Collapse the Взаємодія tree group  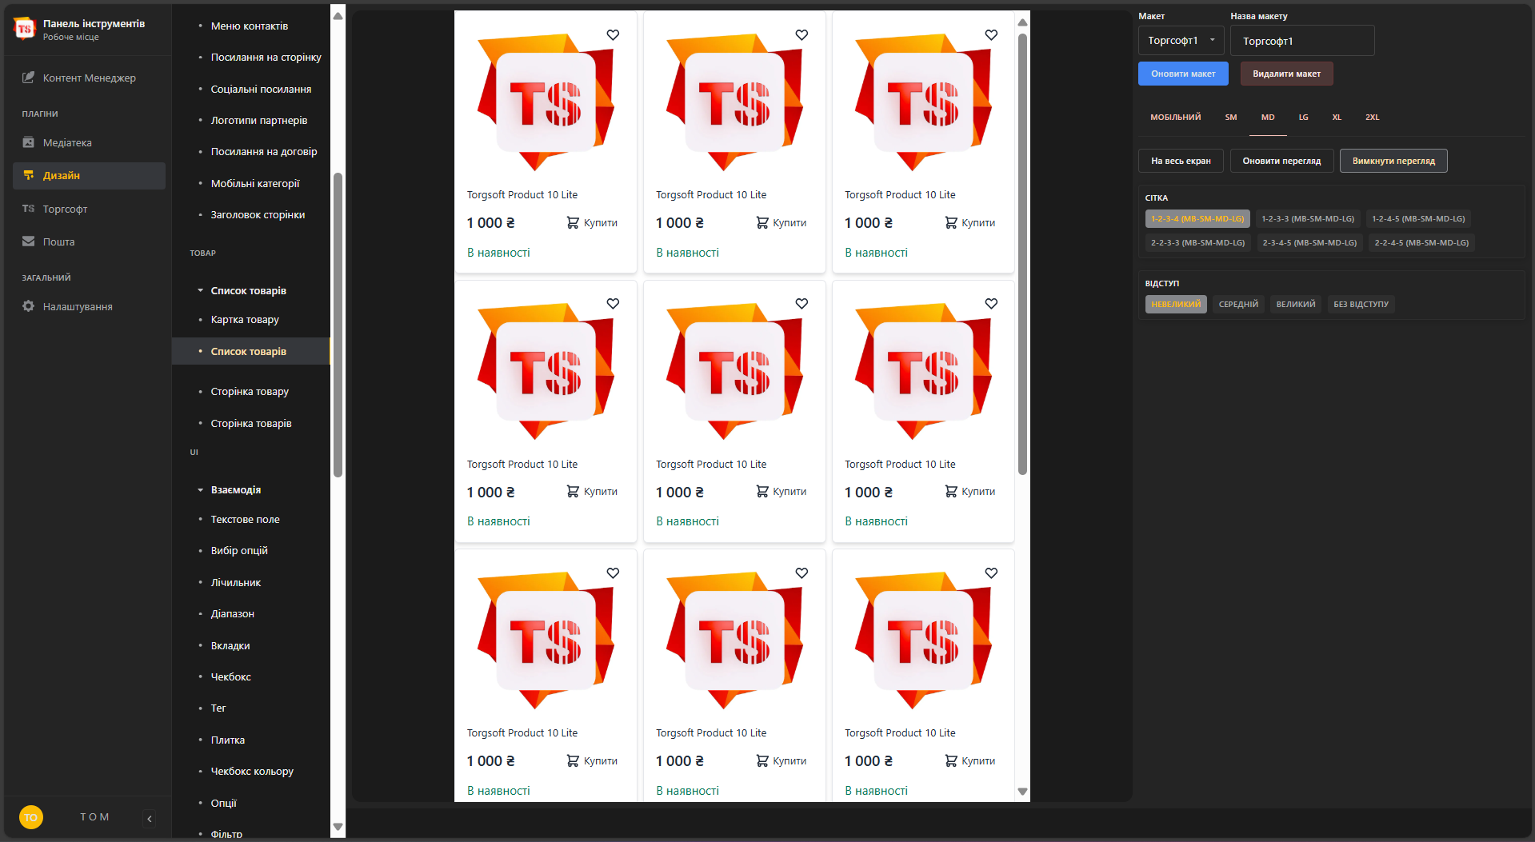tap(200, 489)
